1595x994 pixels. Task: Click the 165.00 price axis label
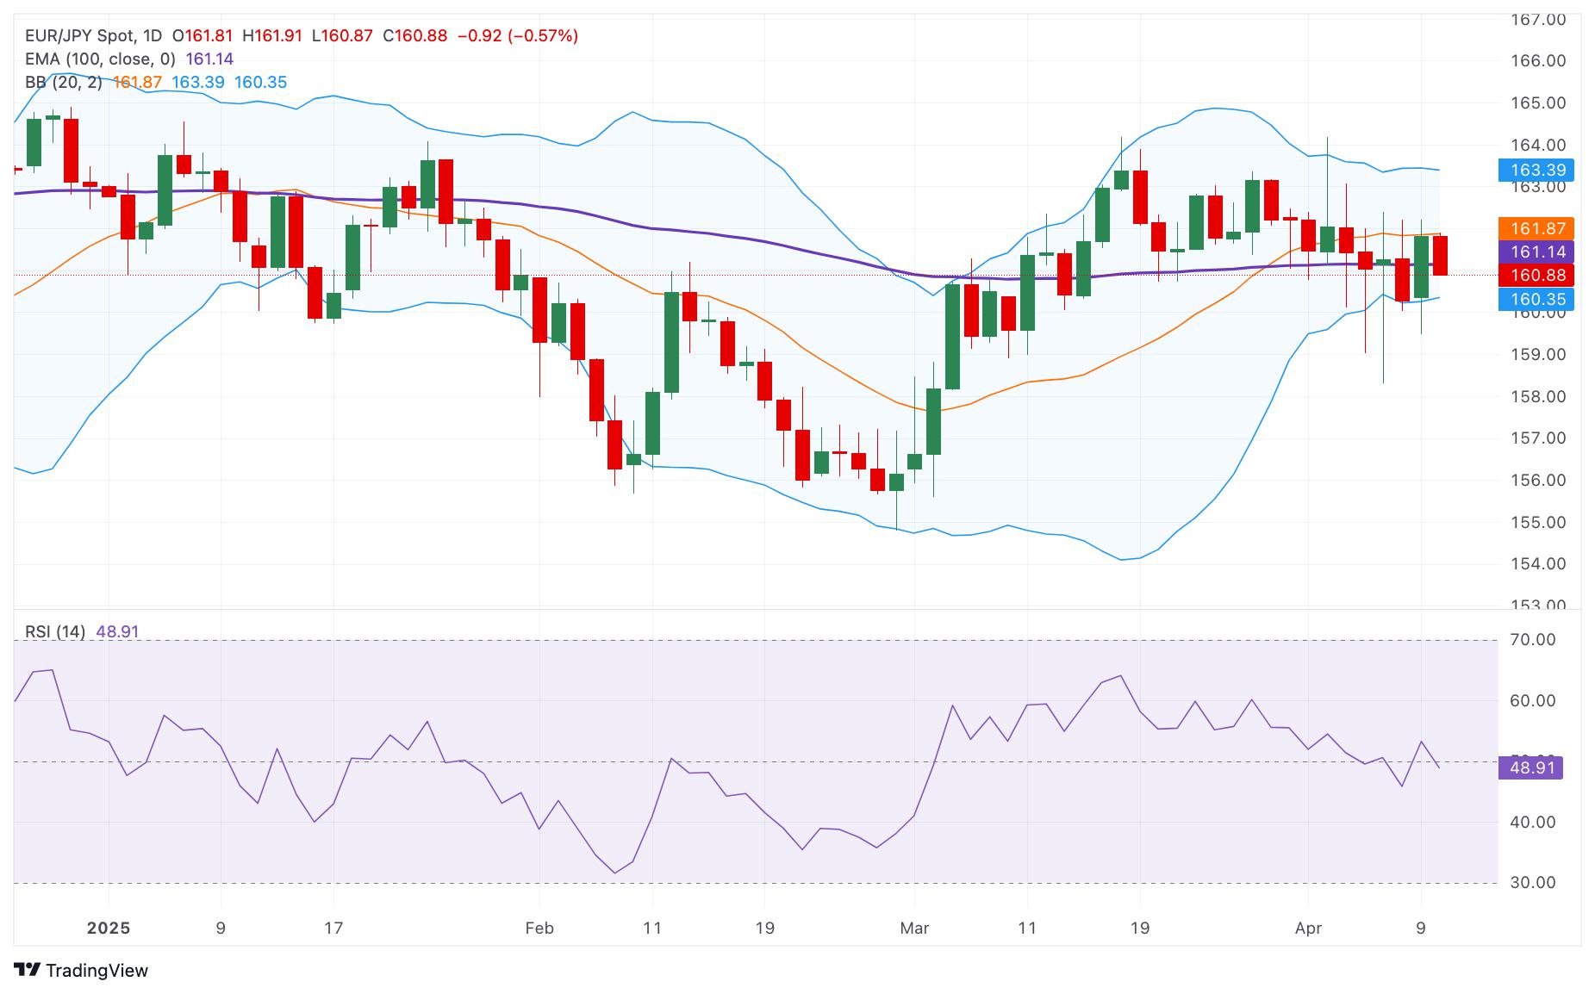point(1540,103)
